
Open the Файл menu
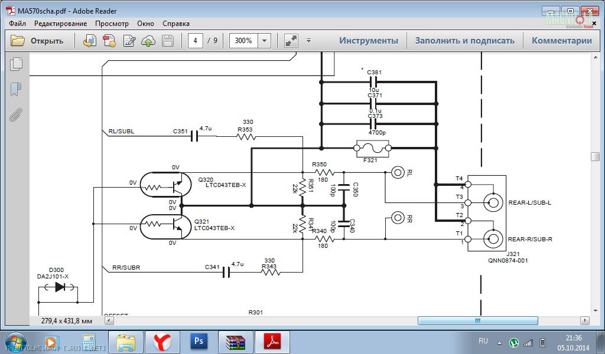(x=17, y=24)
